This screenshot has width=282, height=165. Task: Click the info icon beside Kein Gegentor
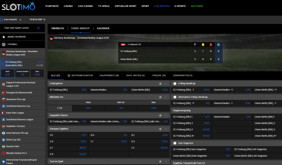pos(175,143)
